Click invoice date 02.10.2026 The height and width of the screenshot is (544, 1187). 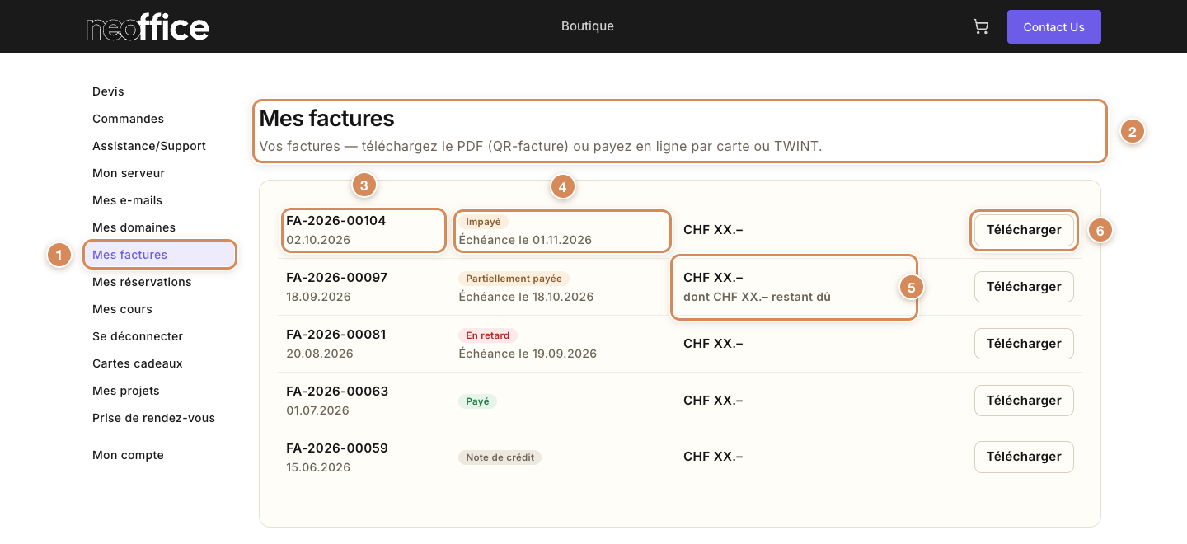click(x=318, y=240)
